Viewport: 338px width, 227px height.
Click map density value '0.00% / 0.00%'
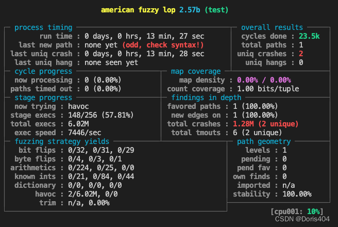(x=264, y=80)
